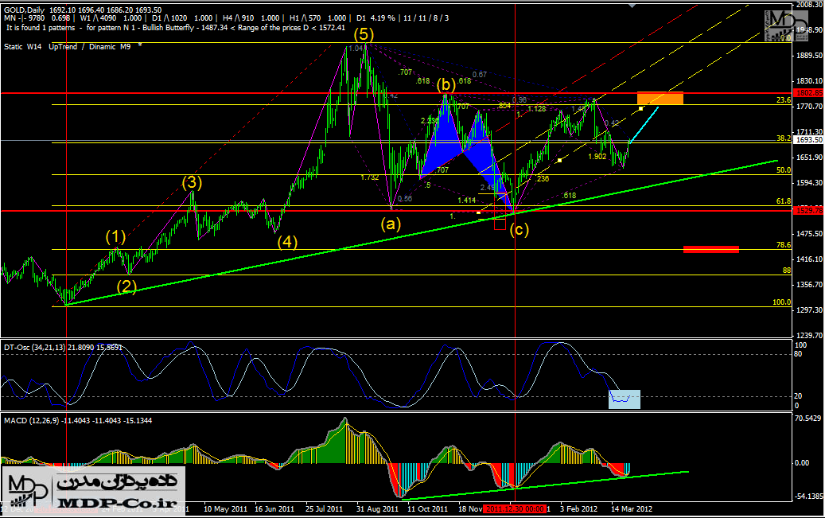Click the D1 4.19 % readout
Viewport: 825px width, 518px height.
point(376,18)
